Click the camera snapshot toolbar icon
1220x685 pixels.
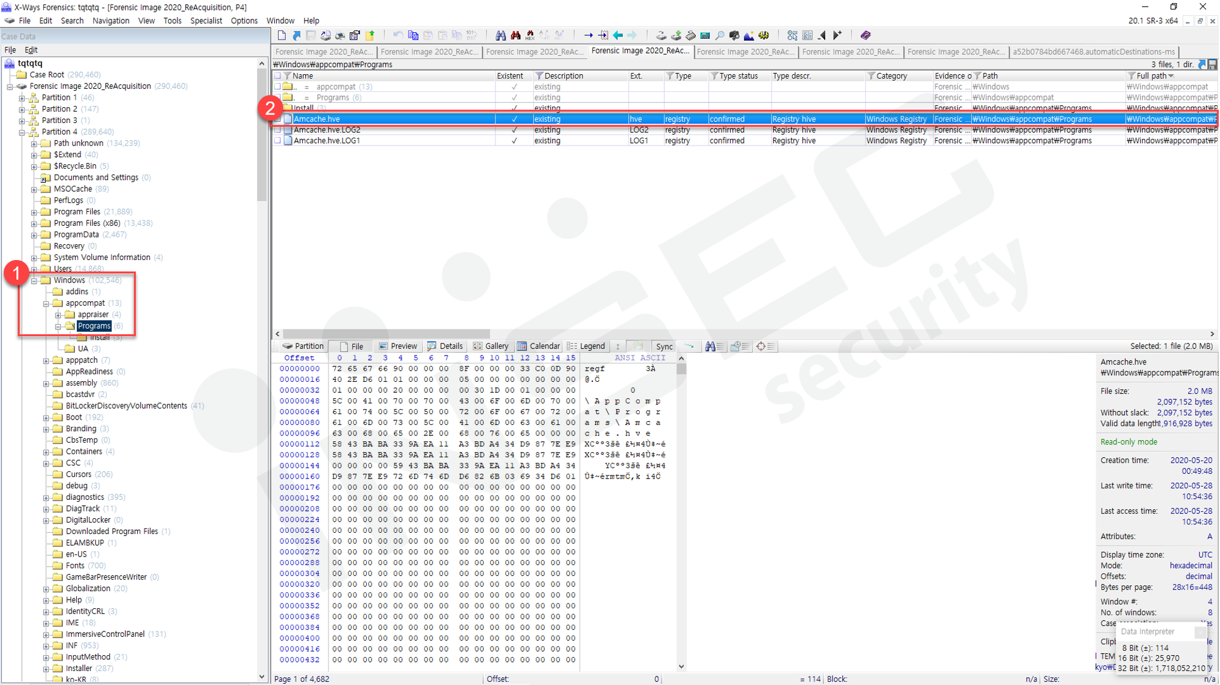[x=734, y=35]
